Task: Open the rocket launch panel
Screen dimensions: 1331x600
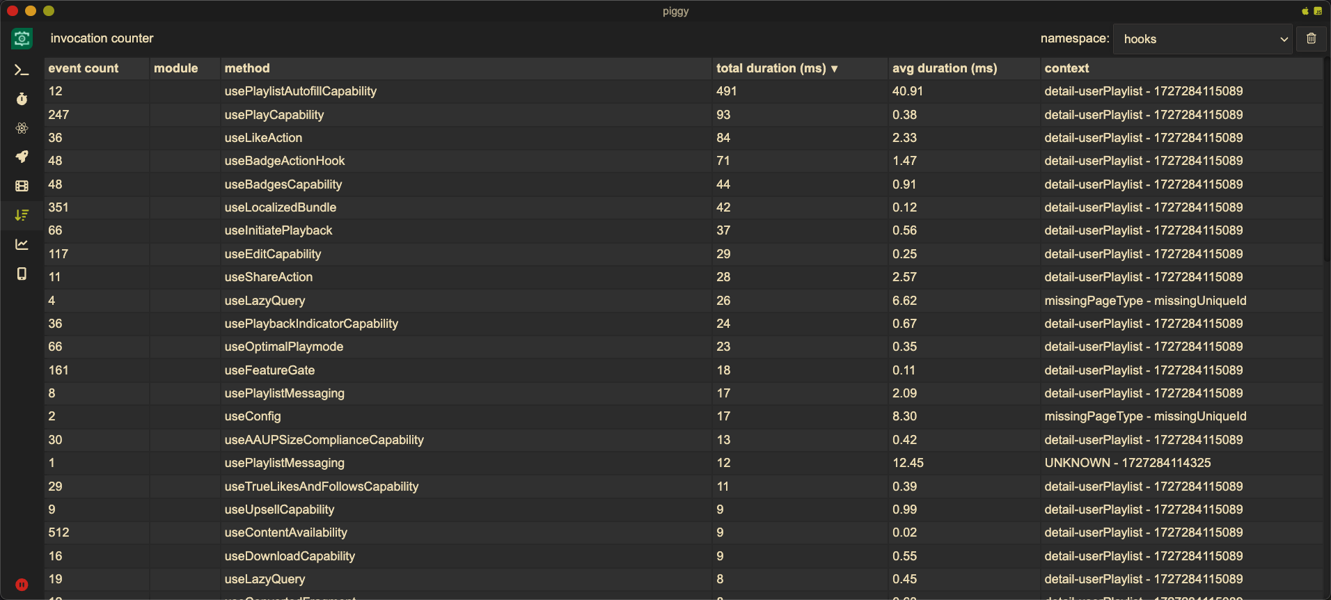Action: pyautogui.click(x=22, y=157)
